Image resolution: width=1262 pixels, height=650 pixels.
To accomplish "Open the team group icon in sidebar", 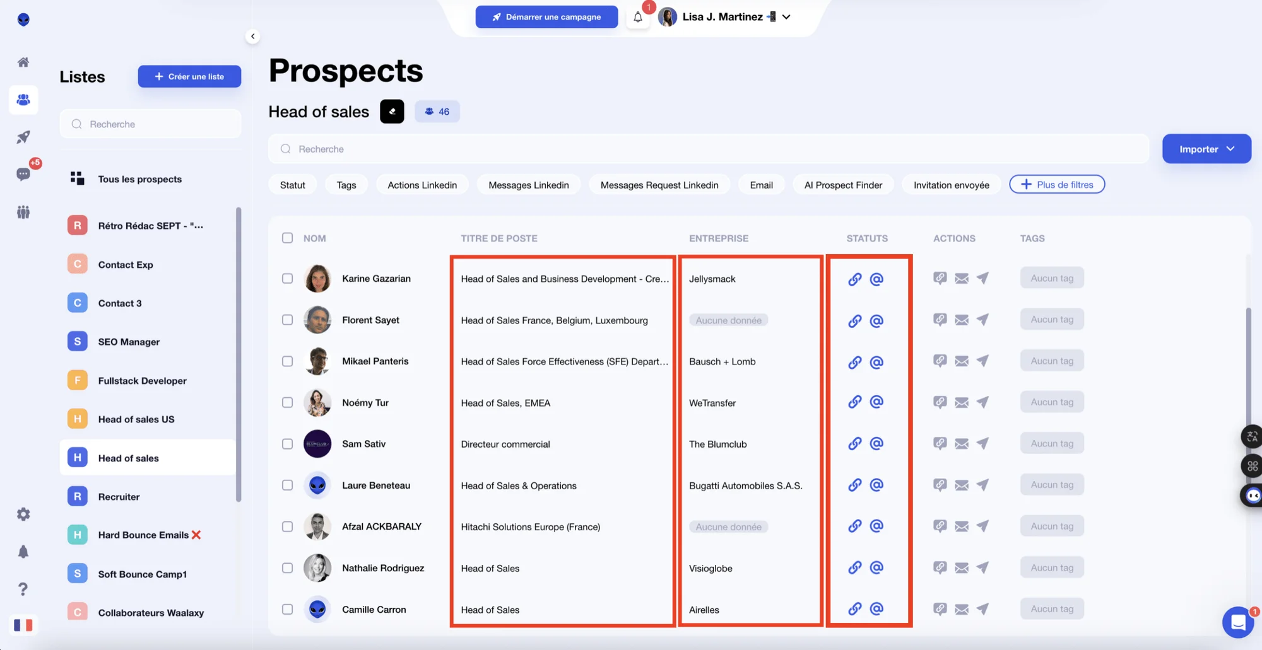I will coord(23,212).
